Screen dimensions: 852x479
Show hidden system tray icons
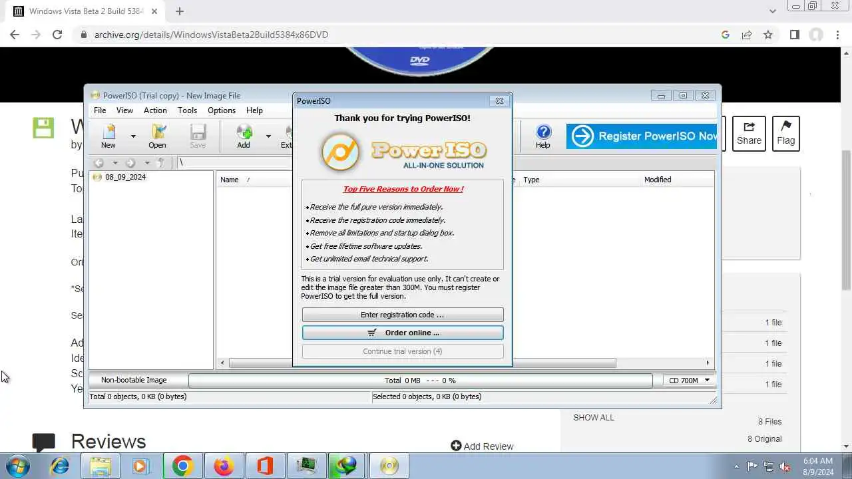click(736, 466)
